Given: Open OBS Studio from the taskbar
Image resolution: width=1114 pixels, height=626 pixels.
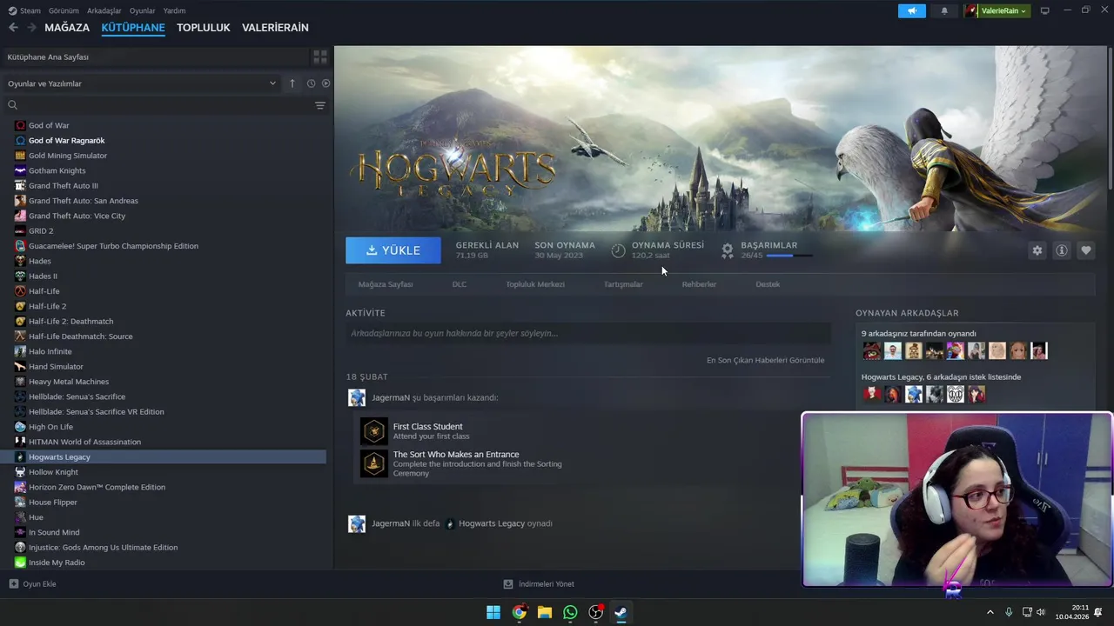Looking at the screenshot, I should click(x=596, y=612).
